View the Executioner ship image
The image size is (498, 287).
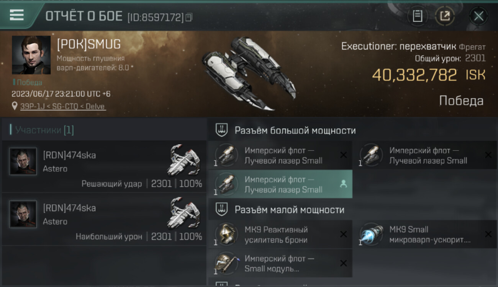point(249,73)
